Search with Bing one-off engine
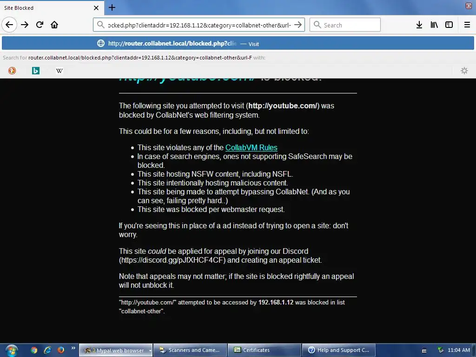Image resolution: width=476 pixels, height=357 pixels. pyautogui.click(x=36, y=71)
